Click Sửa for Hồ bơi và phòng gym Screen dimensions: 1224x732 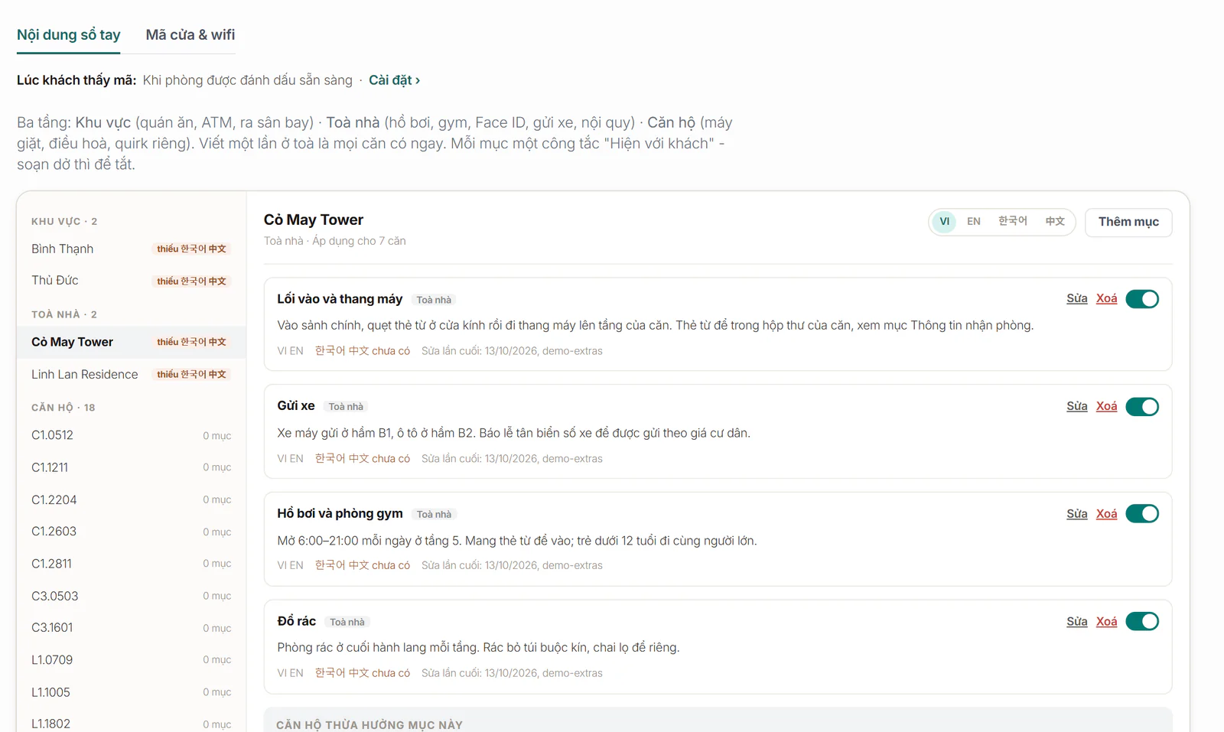1077,514
